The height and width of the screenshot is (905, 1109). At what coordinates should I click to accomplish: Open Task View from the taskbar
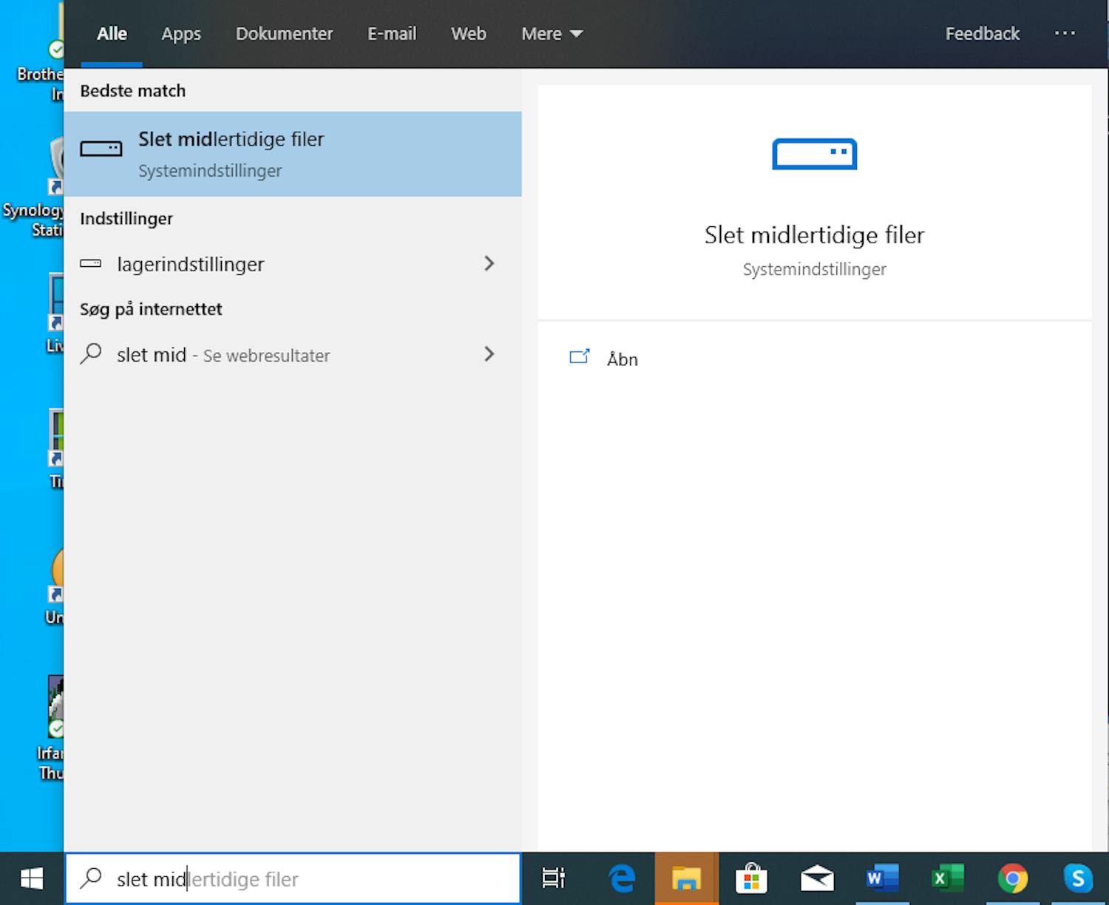pyautogui.click(x=554, y=878)
